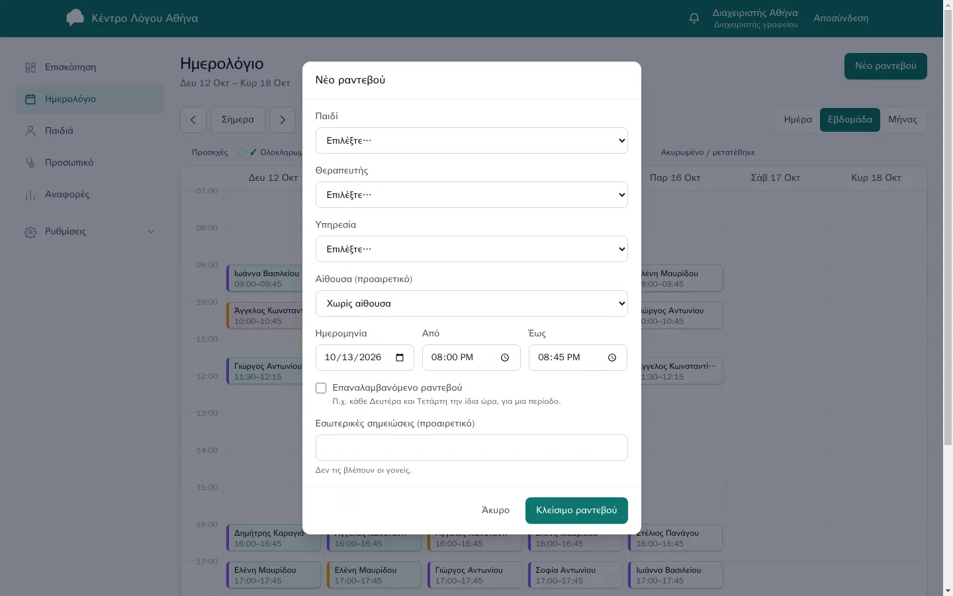Tick the Επαναλαμβανόμενο ραντεβού checkbox

(x=321, y=388)
